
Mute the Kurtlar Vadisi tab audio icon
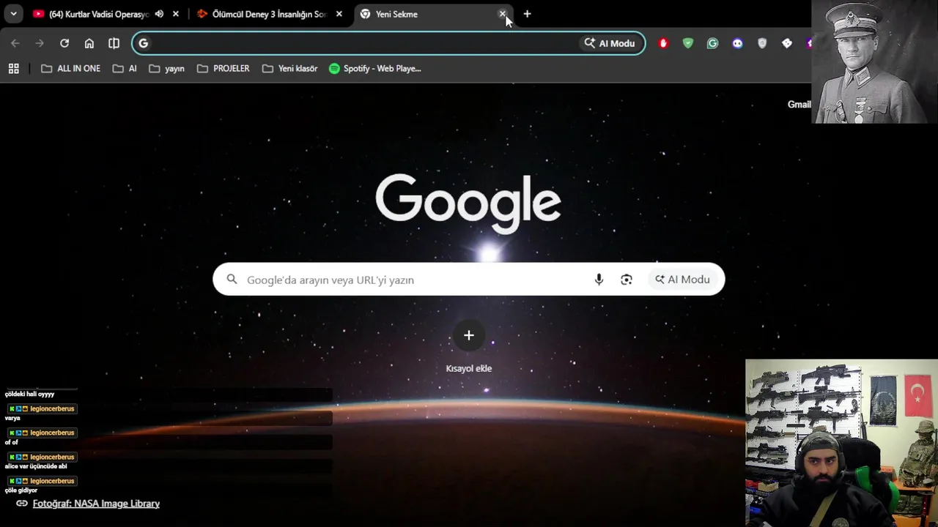click(159, 14)
